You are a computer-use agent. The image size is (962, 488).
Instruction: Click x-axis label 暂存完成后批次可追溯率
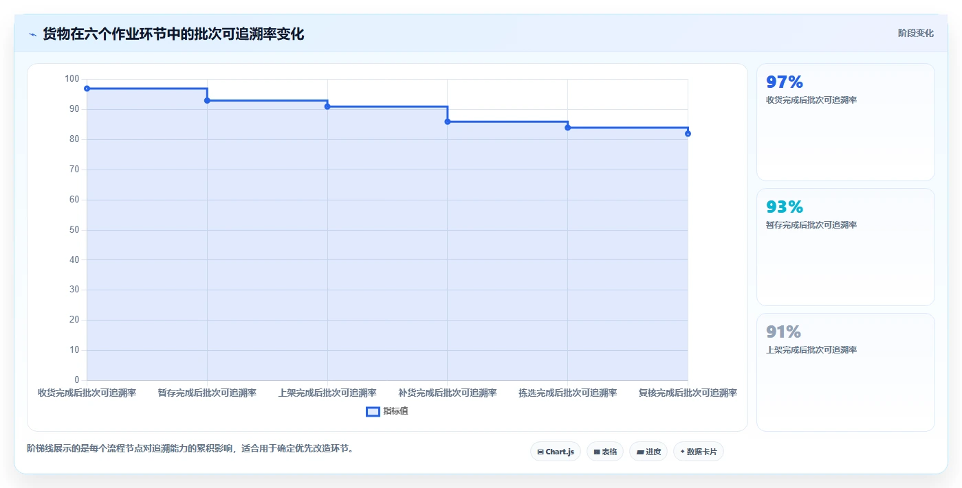pos(207,393)
